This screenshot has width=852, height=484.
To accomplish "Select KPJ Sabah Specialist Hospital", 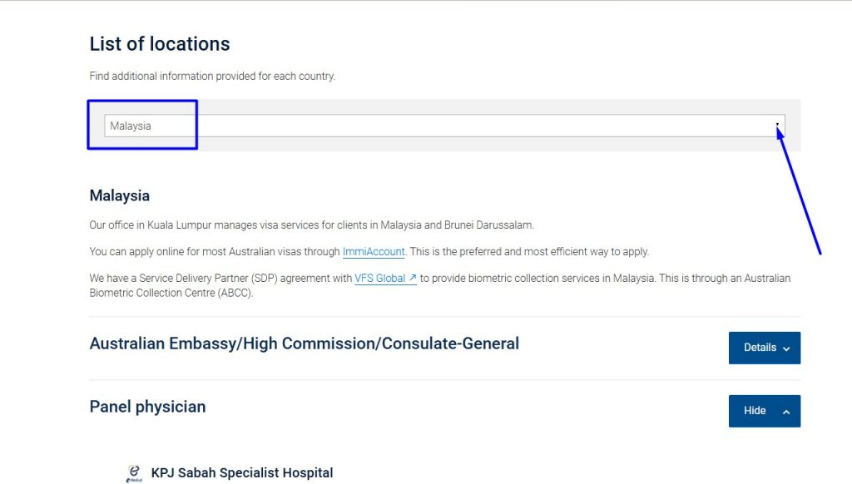I will point(241,472).
